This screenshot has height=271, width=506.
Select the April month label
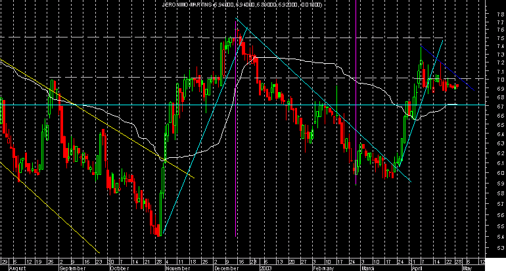point(417,268)
